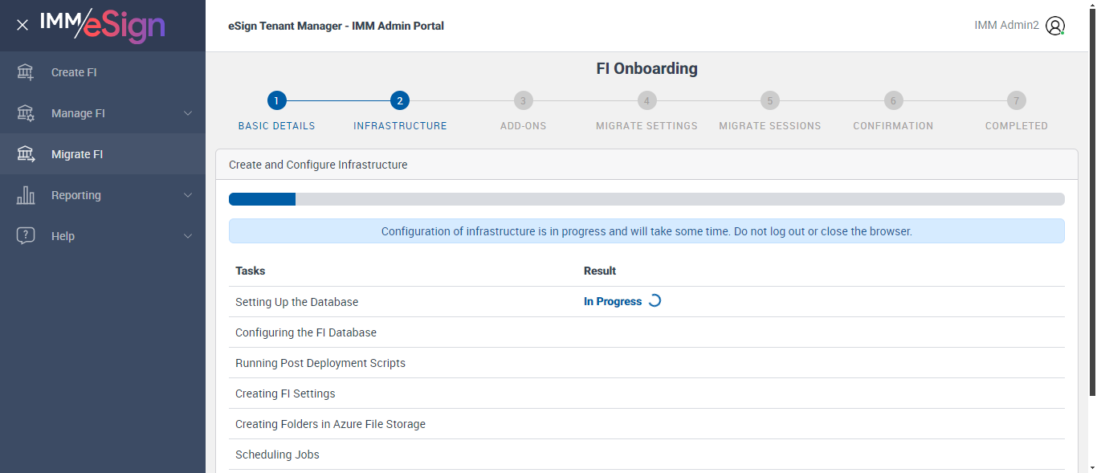
Task: Select step 2 Infrastructure circle
Action: [x=400, y=101]
